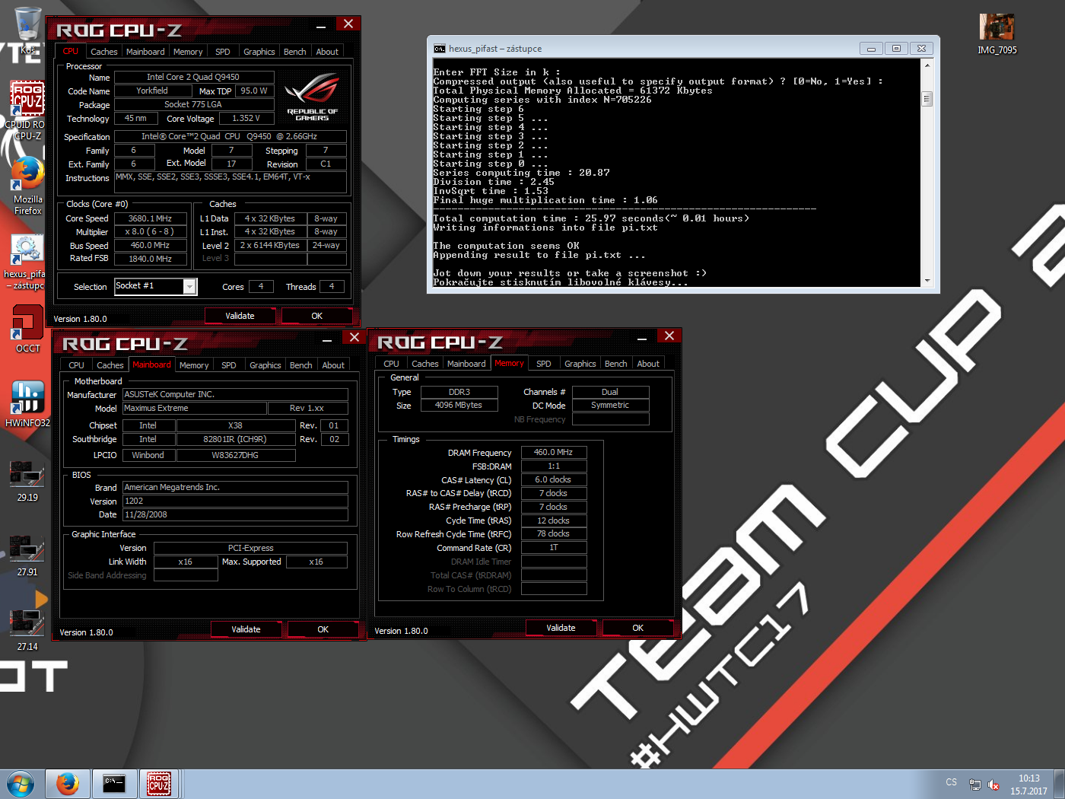Click the BIOS date 11/28/2008 field
This screenshot has width=1065, height=799.
[235, 514]
